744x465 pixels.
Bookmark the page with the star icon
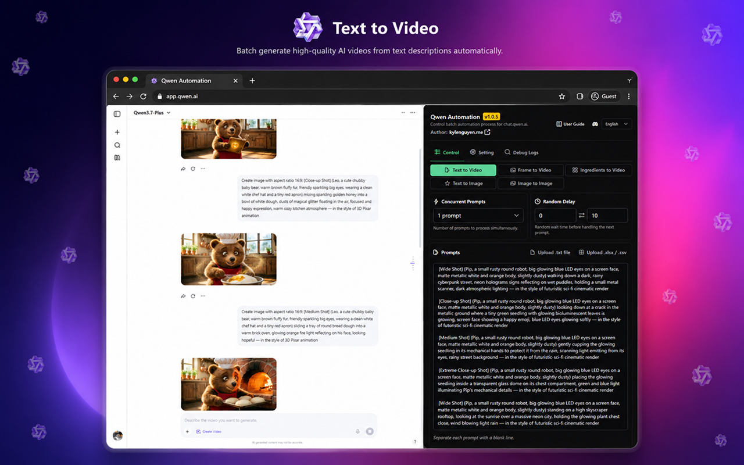pyautogui.click(x=561, y=96)
